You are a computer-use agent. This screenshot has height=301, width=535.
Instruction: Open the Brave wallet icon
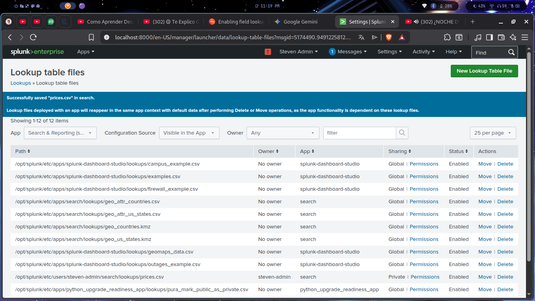click(x=501, y=37)
